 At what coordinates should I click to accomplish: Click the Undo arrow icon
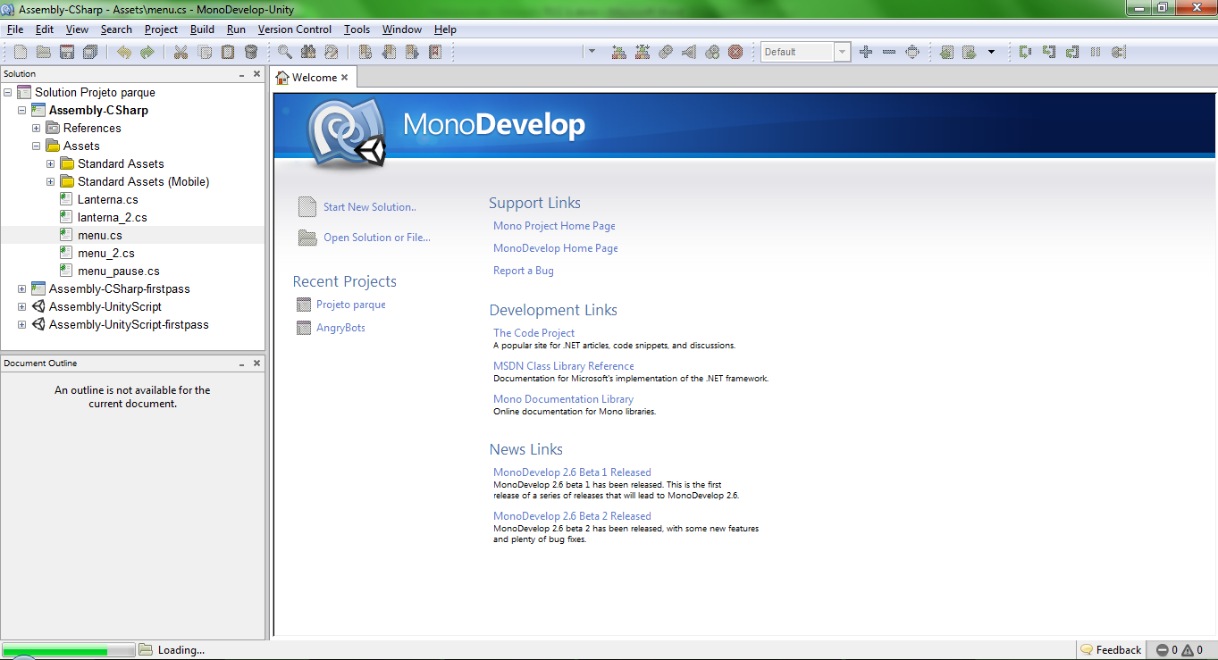coord(124,53)
